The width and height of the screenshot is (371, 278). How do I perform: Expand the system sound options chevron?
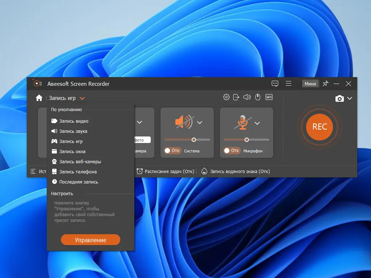200,122
